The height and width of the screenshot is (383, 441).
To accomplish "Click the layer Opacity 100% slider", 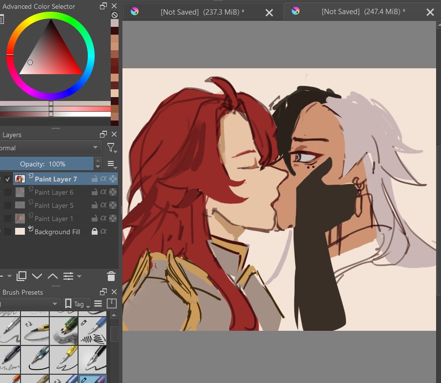I will coord(47,163).
